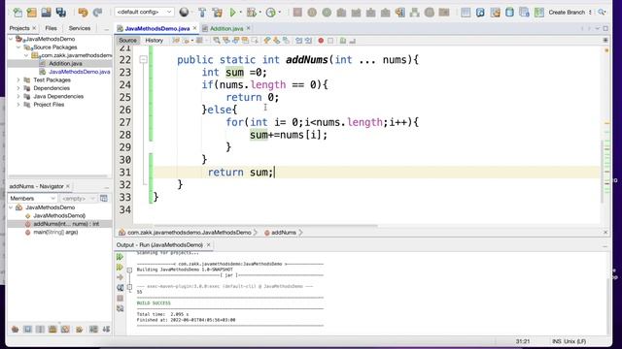This screenshot has height=349, width=622.
Task: Click Re-run with different parameters icon
Action: pyautogui.click(x=120, y=268)
